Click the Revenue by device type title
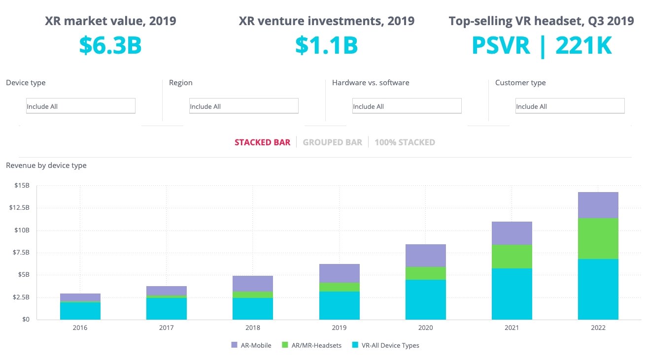Screen dimensions: 647x359 click(x=46, y=165)
